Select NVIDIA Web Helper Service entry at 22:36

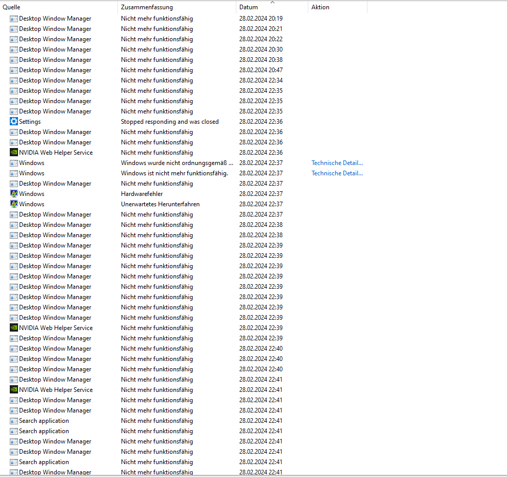[x=56, y=152]
